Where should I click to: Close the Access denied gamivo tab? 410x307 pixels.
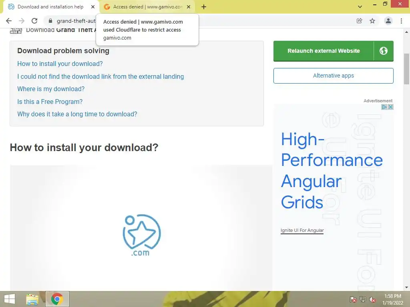pos(189,7)
